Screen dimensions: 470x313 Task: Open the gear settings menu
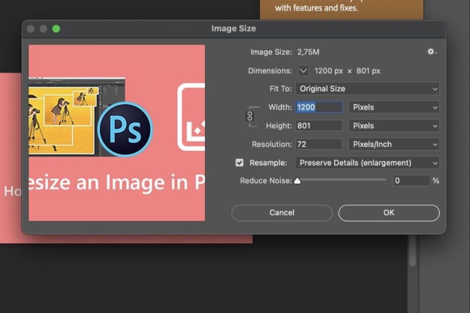pos(431,52)
